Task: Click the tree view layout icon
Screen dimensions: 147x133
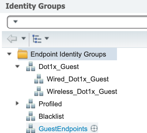Action: coord(37,39)
